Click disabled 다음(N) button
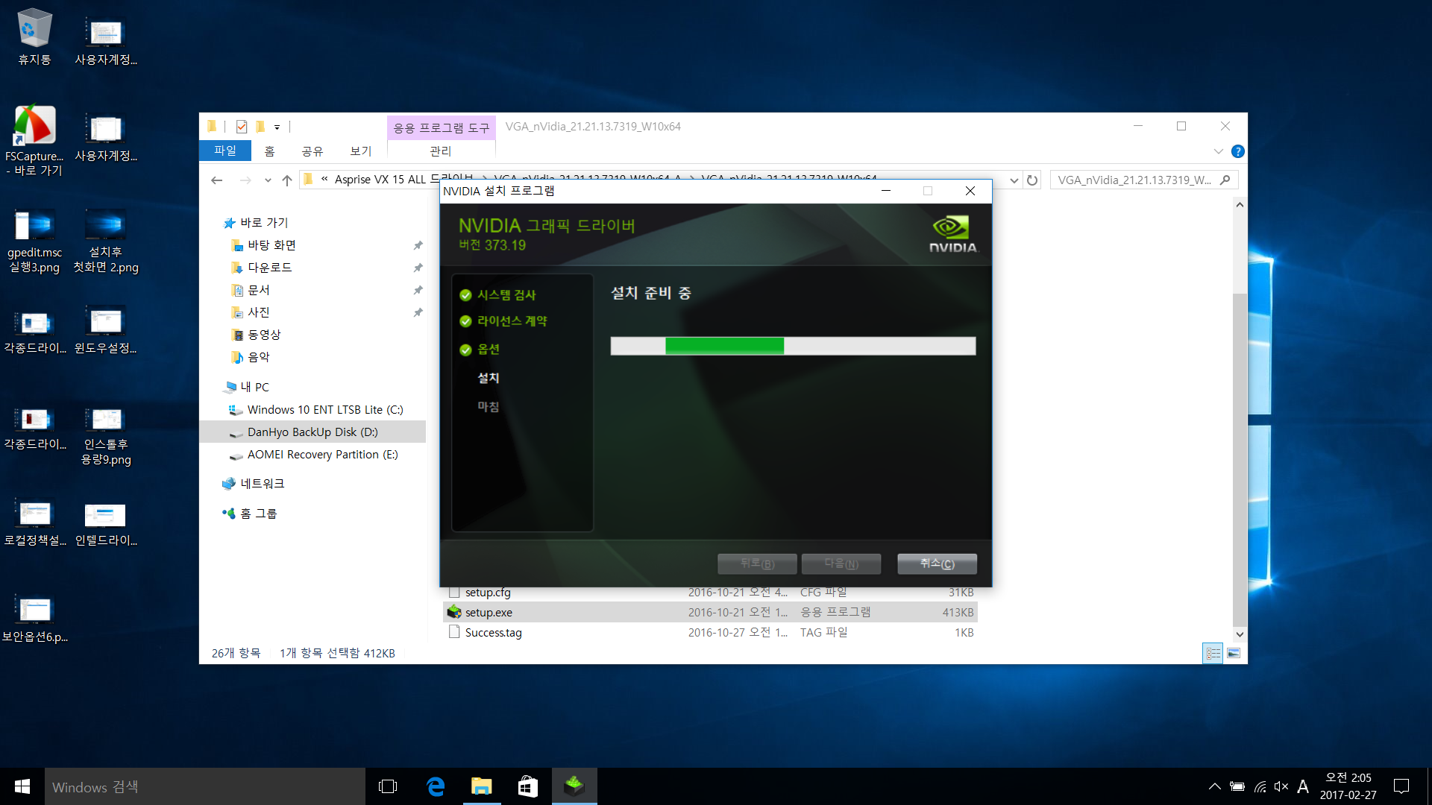 (x=841, y=563)
